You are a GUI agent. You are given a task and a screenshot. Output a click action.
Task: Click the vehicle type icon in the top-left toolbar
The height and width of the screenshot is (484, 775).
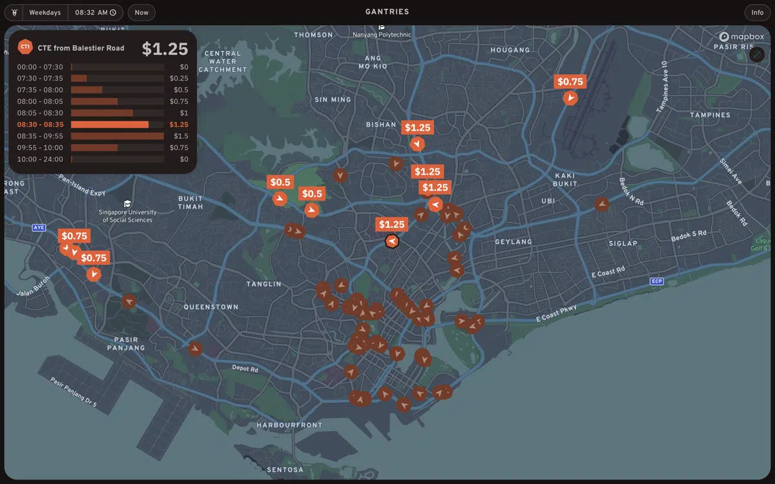14,12
